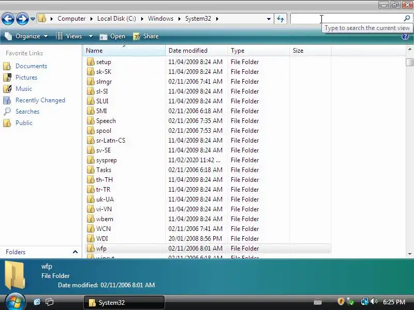The image size is (414, 310).
Task: Open the Windows Start orb
Action: click(x=15, y=302)
